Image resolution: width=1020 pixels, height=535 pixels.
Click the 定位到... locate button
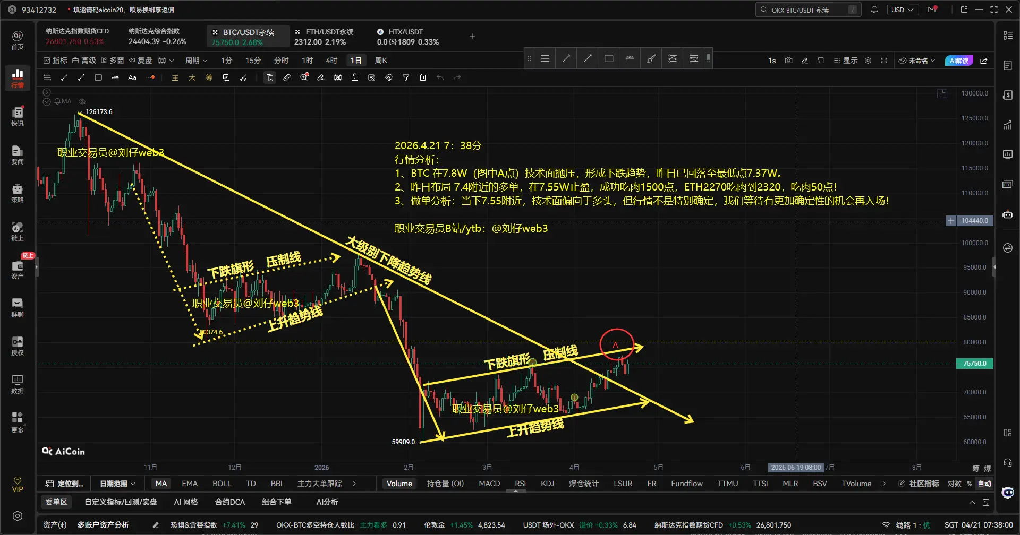(x=65, y=484)
